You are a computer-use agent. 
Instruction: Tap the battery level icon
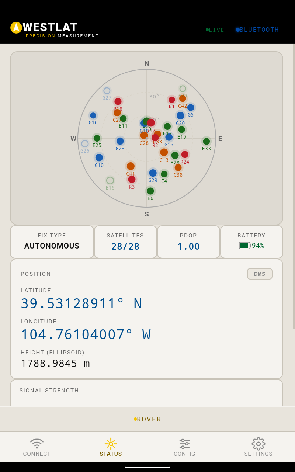point(245,246)
